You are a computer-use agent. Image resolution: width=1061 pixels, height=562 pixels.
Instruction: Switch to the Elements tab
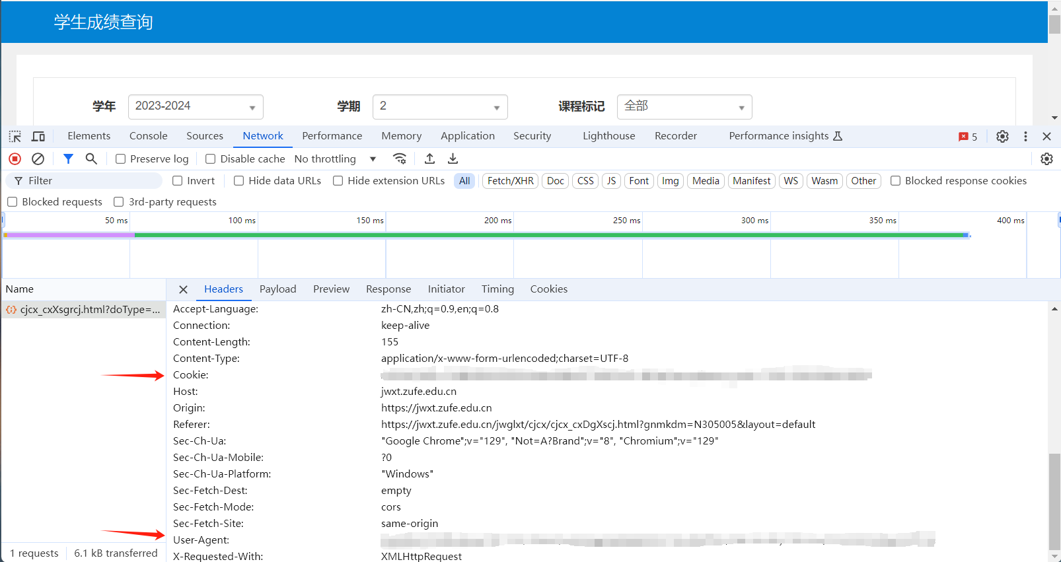pyautogui.click(x=89, y=136)
